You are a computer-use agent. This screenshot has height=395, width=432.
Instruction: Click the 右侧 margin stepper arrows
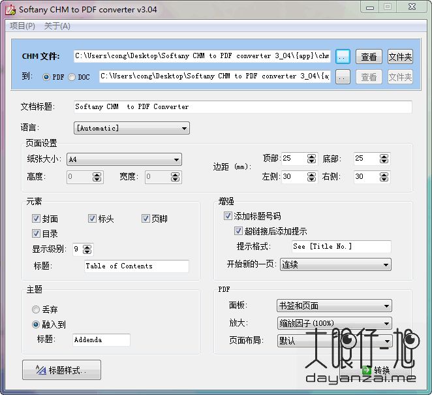tap(384, 177)
